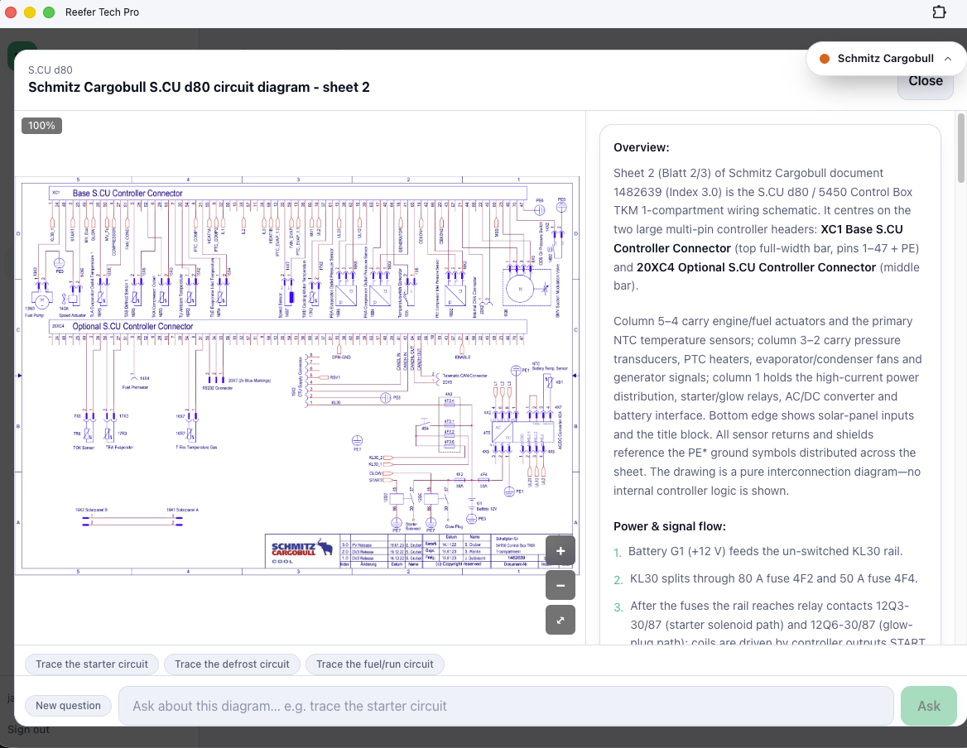This screenshot has width=967, height=748.
Task: Click the 'Schmitz Cargobull S.CU d80 circuit diagram - sheet 2' title
Action: coord(199,87)
